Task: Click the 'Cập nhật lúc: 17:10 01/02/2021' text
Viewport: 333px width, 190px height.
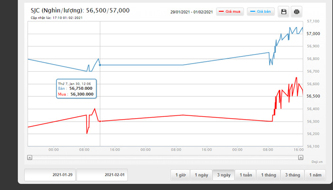Action: pos(57,18)
